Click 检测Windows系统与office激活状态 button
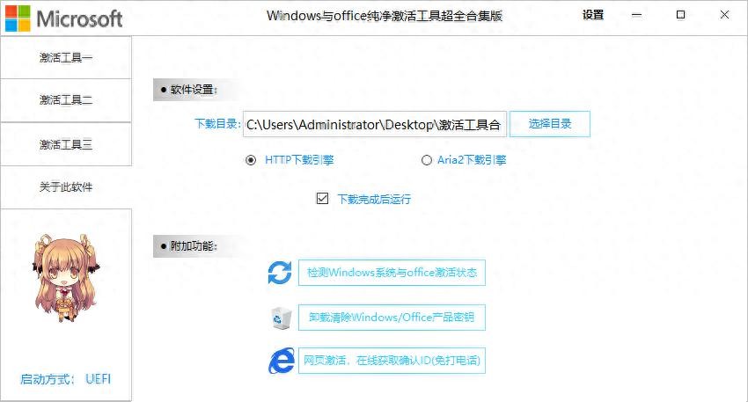Screen dimensions: 748x402 392,273
